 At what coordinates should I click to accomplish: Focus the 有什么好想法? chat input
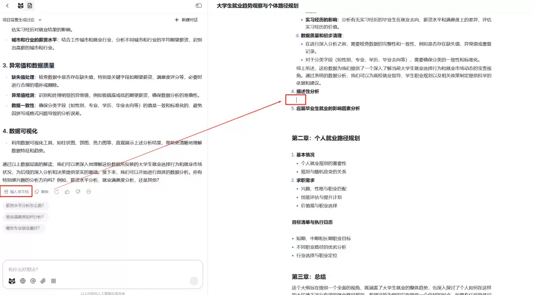[103, 269]
